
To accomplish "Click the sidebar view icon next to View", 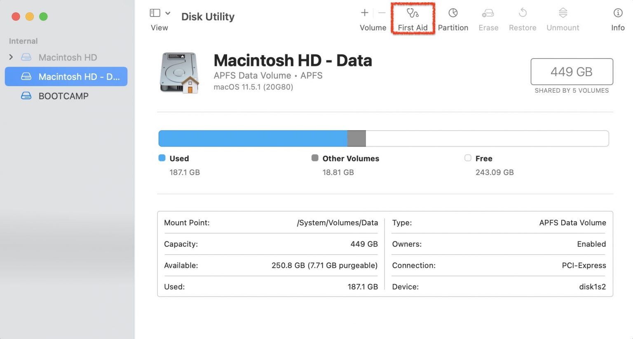I will pyautogui.click(x=155, y=13).
